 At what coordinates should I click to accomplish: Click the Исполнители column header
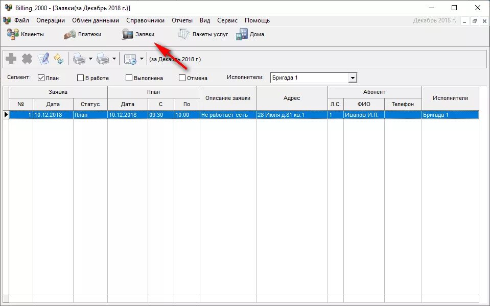[450, 98]
